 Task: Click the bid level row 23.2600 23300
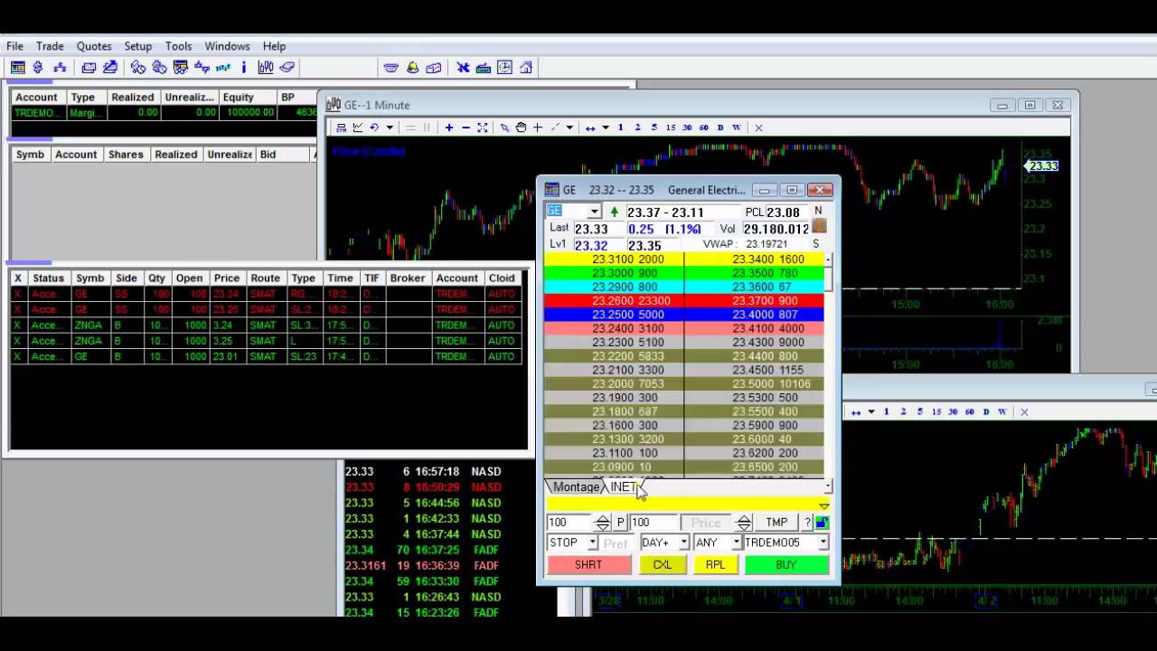click(x=614, y=300)
